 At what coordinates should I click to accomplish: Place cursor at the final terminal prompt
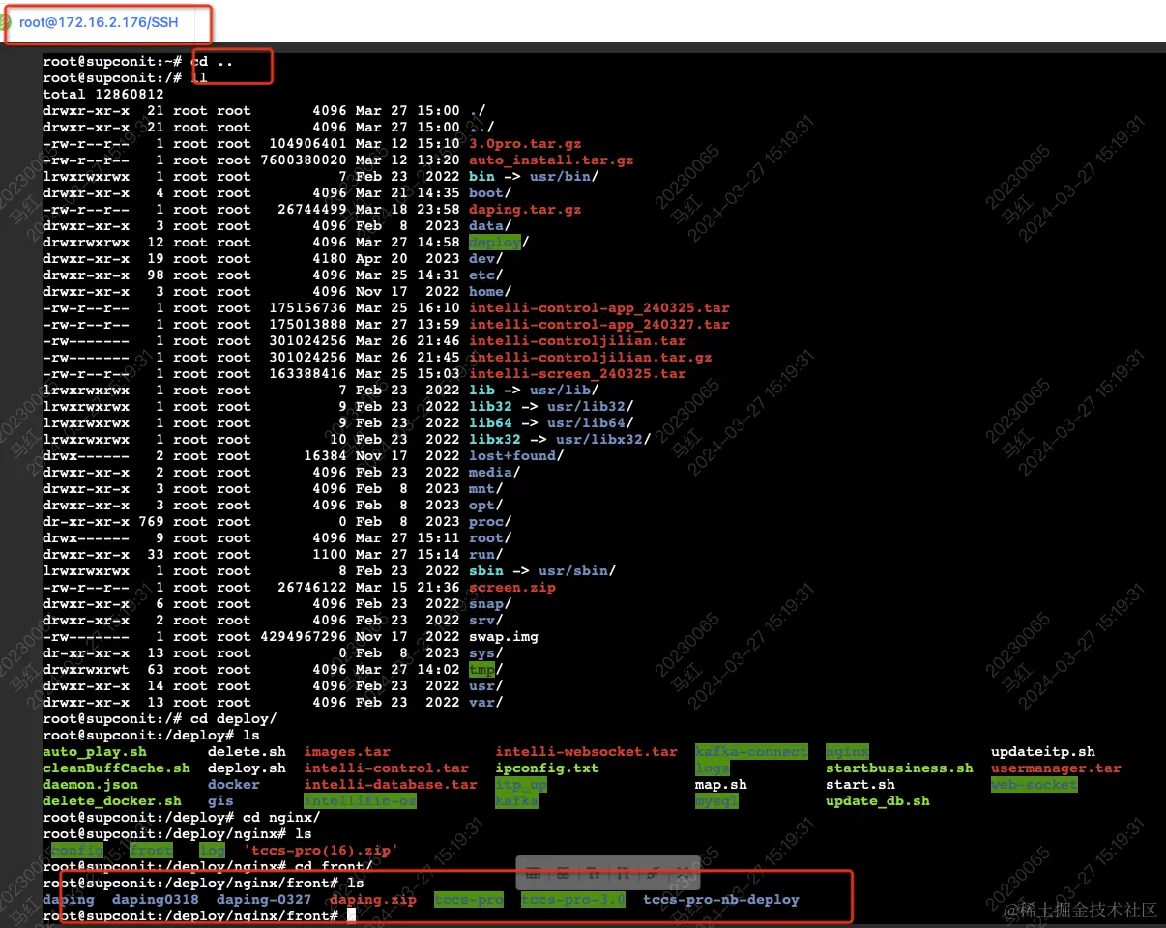(x=352, y=915)
